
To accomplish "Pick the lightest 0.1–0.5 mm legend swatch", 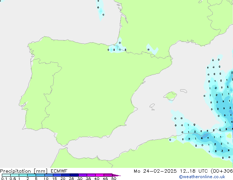I will [6, 175].
